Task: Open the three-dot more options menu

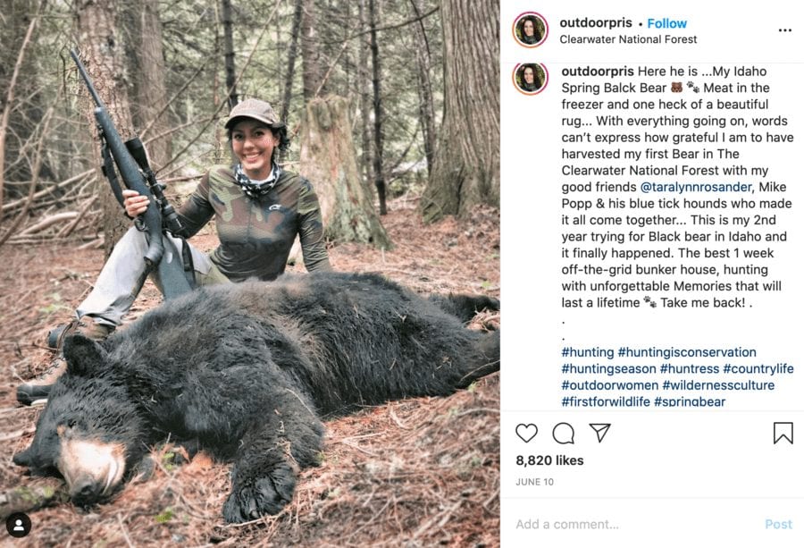Action: (x=784, y=30)
